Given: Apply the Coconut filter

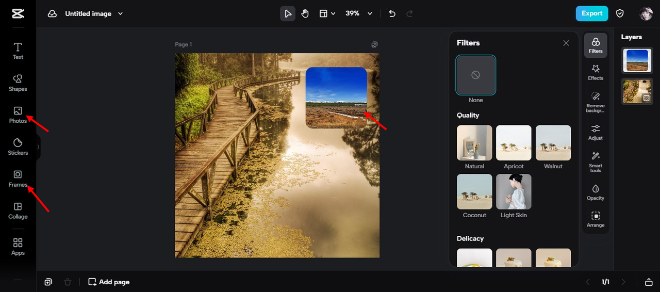Looking at the screenshot, I should click(474, 191).
